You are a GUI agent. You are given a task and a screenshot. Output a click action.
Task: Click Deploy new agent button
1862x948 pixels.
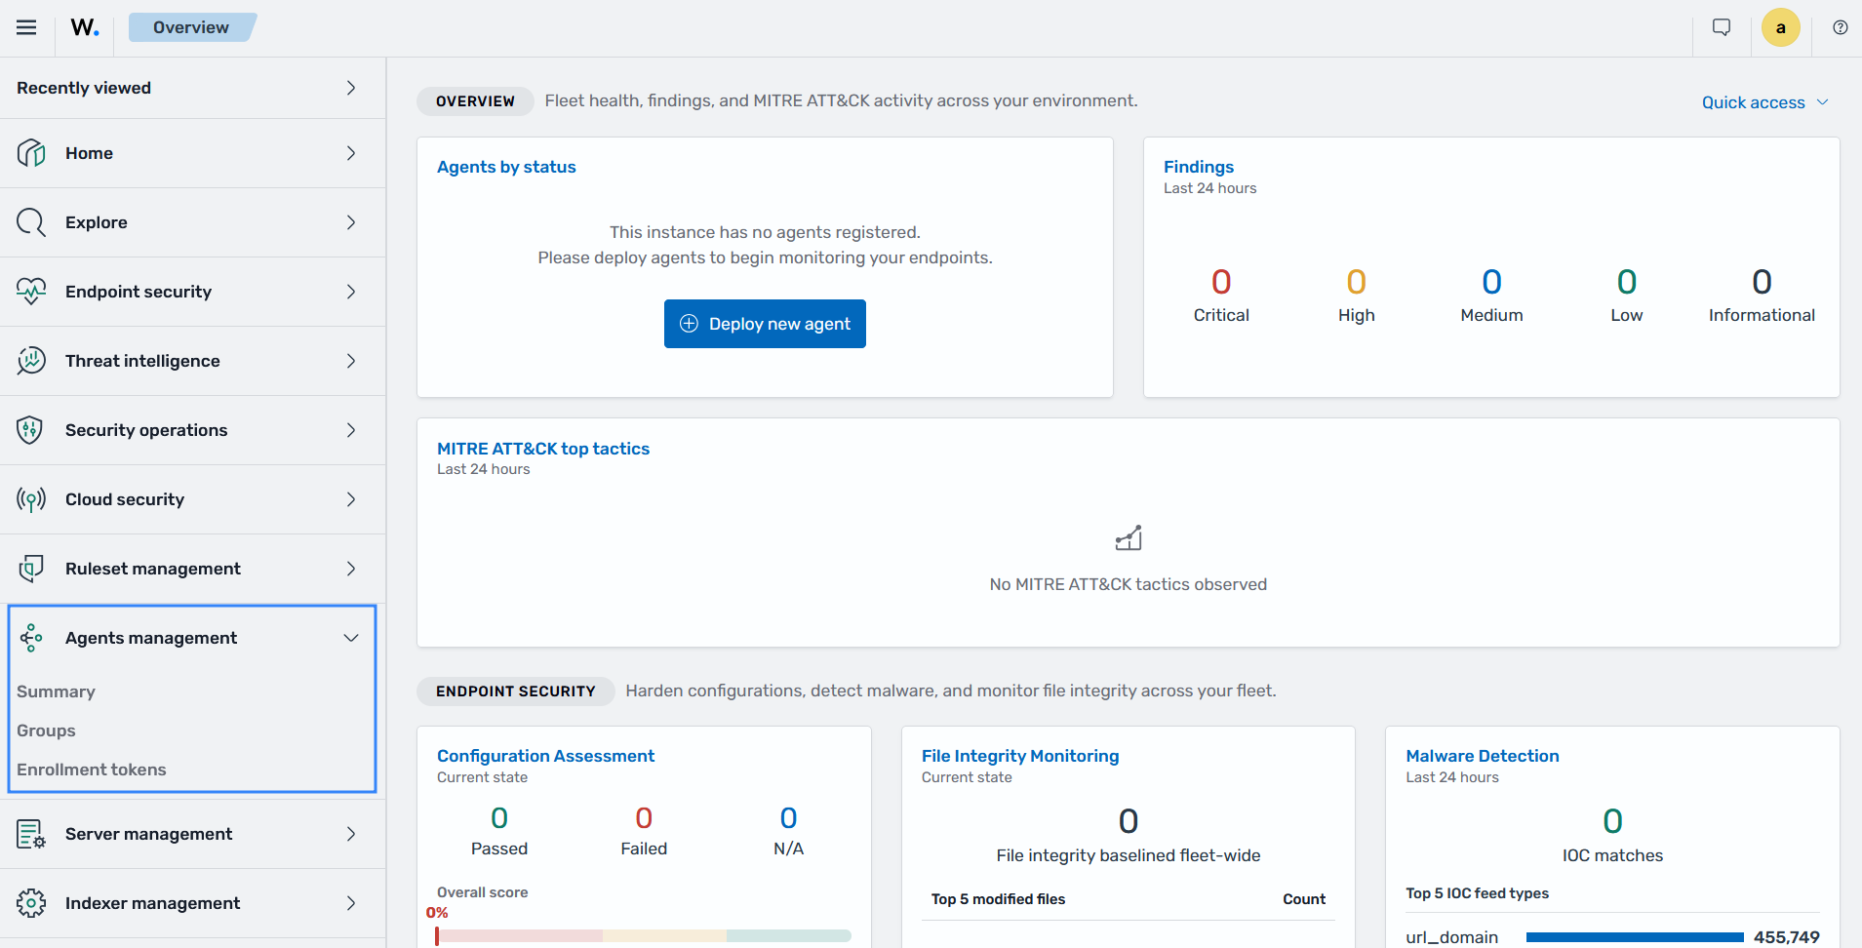pyautogui.click(x=765, y=324)
